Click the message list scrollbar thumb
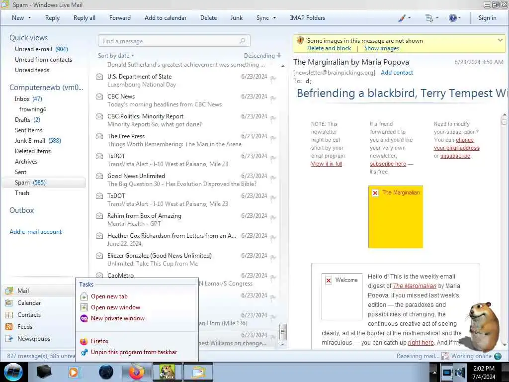The width and height of the screenshot is (509, 382). pyautogui.click(x=283, y=332)
